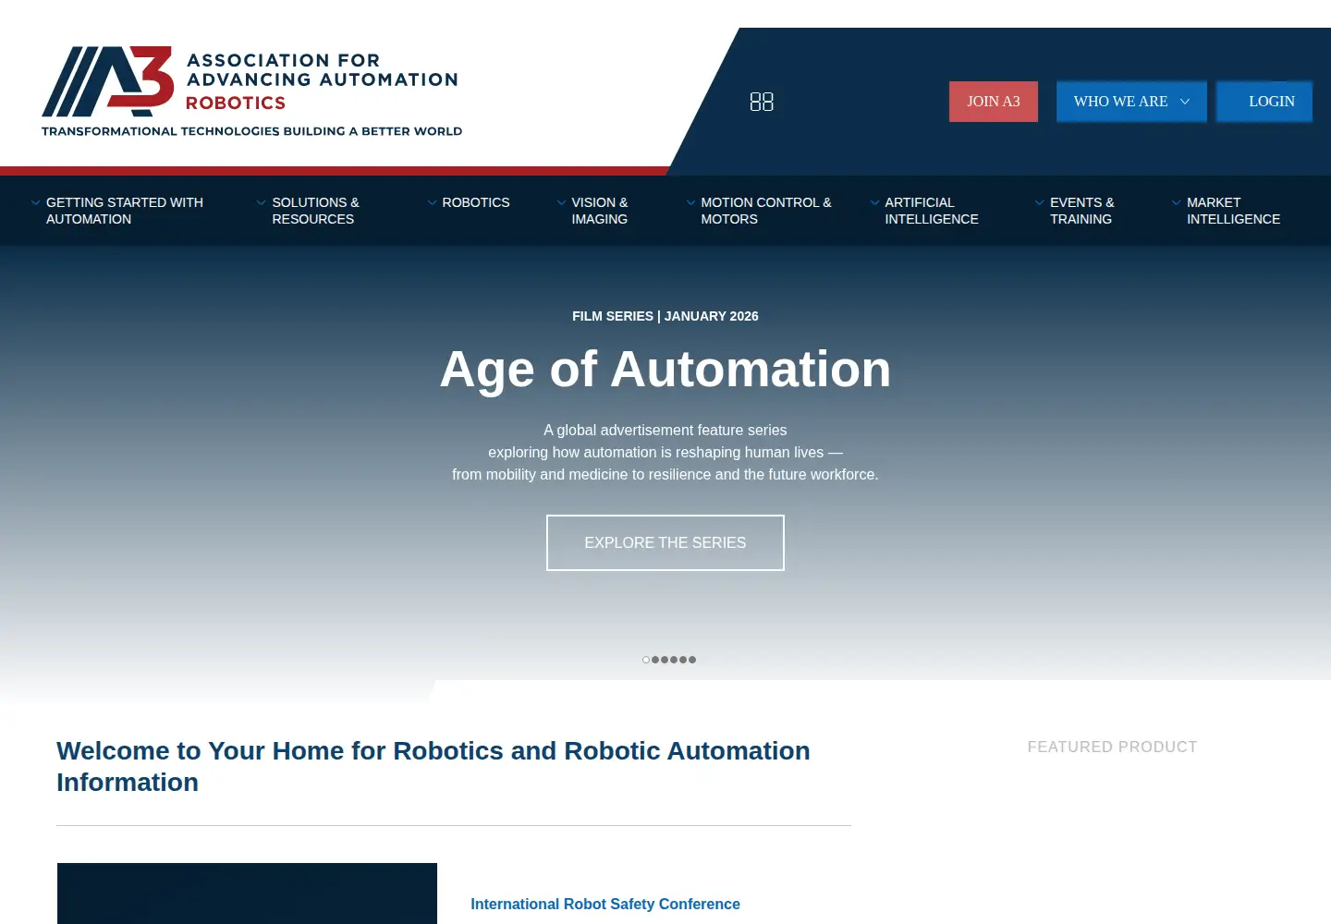
Task: Expand the WHO WE ARE dropdown
Action: tap(1131, 102)
